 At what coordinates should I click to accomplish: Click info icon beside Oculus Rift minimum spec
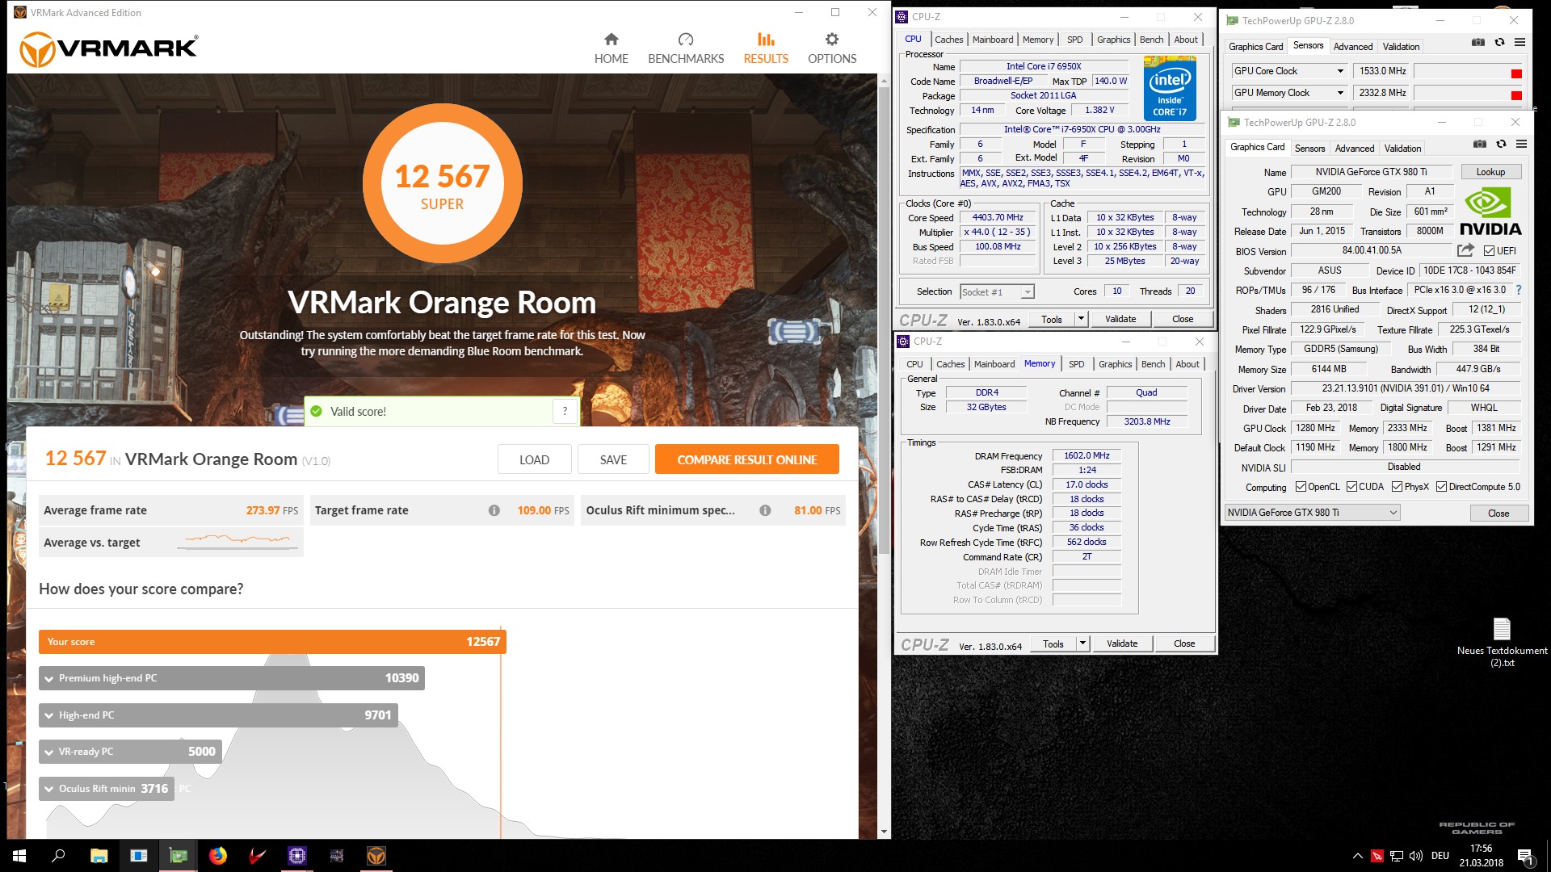coord(765,510)
